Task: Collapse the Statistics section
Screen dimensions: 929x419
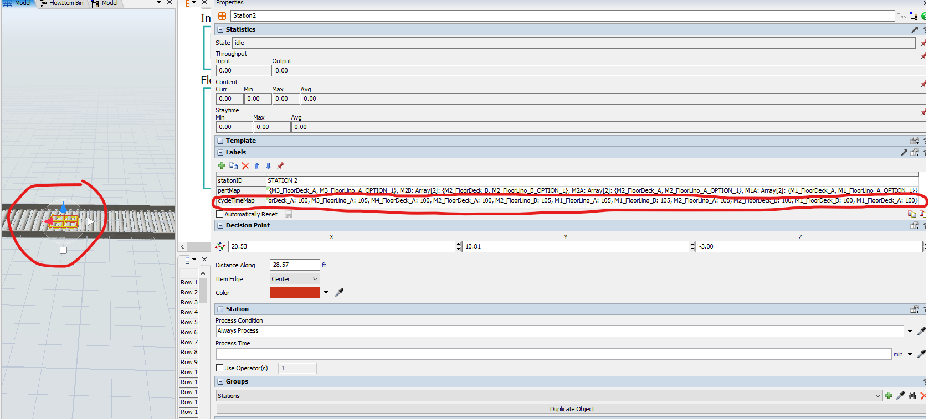Action: click(220, 30)
